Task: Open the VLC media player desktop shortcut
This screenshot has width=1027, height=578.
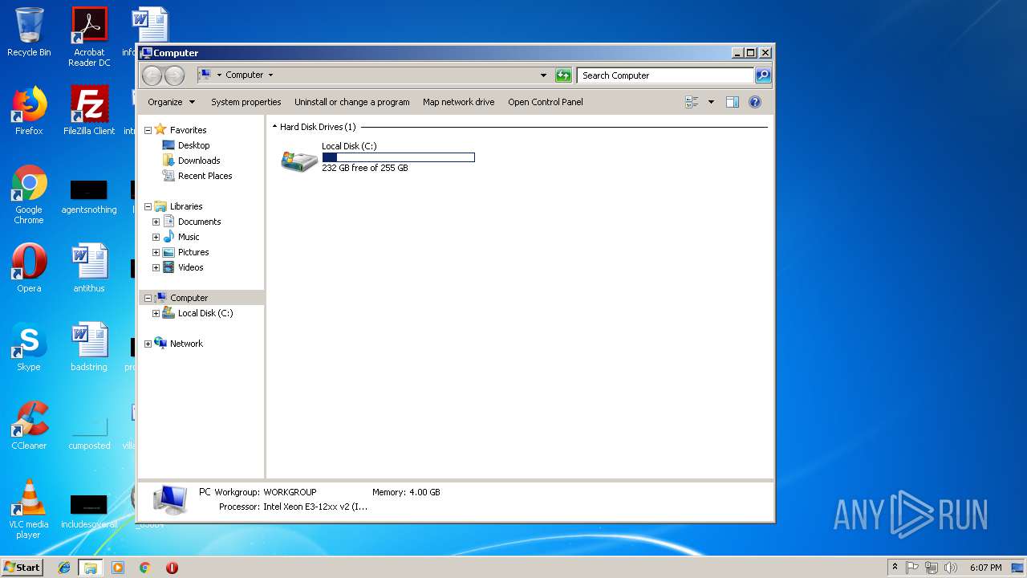Action: point(29,509)
